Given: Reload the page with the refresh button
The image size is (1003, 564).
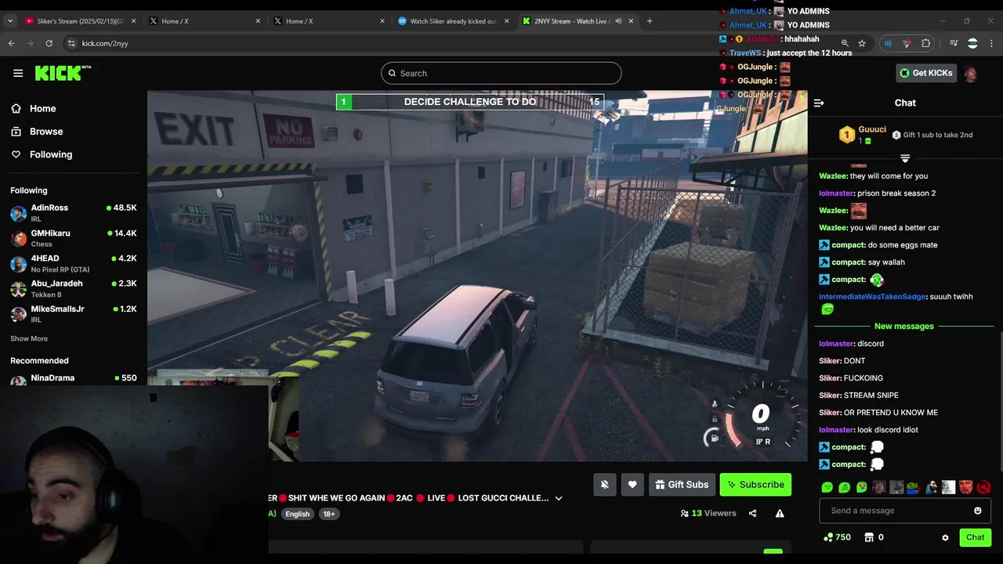Looking at the screenshot, I should click(49, 43).
